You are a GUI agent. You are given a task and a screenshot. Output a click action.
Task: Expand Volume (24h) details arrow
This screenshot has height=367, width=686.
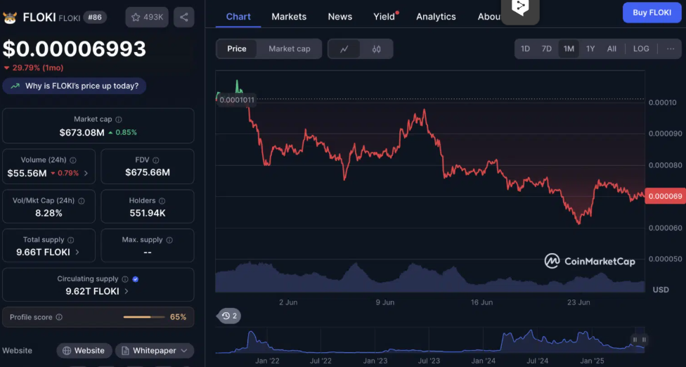click(86, 173)
